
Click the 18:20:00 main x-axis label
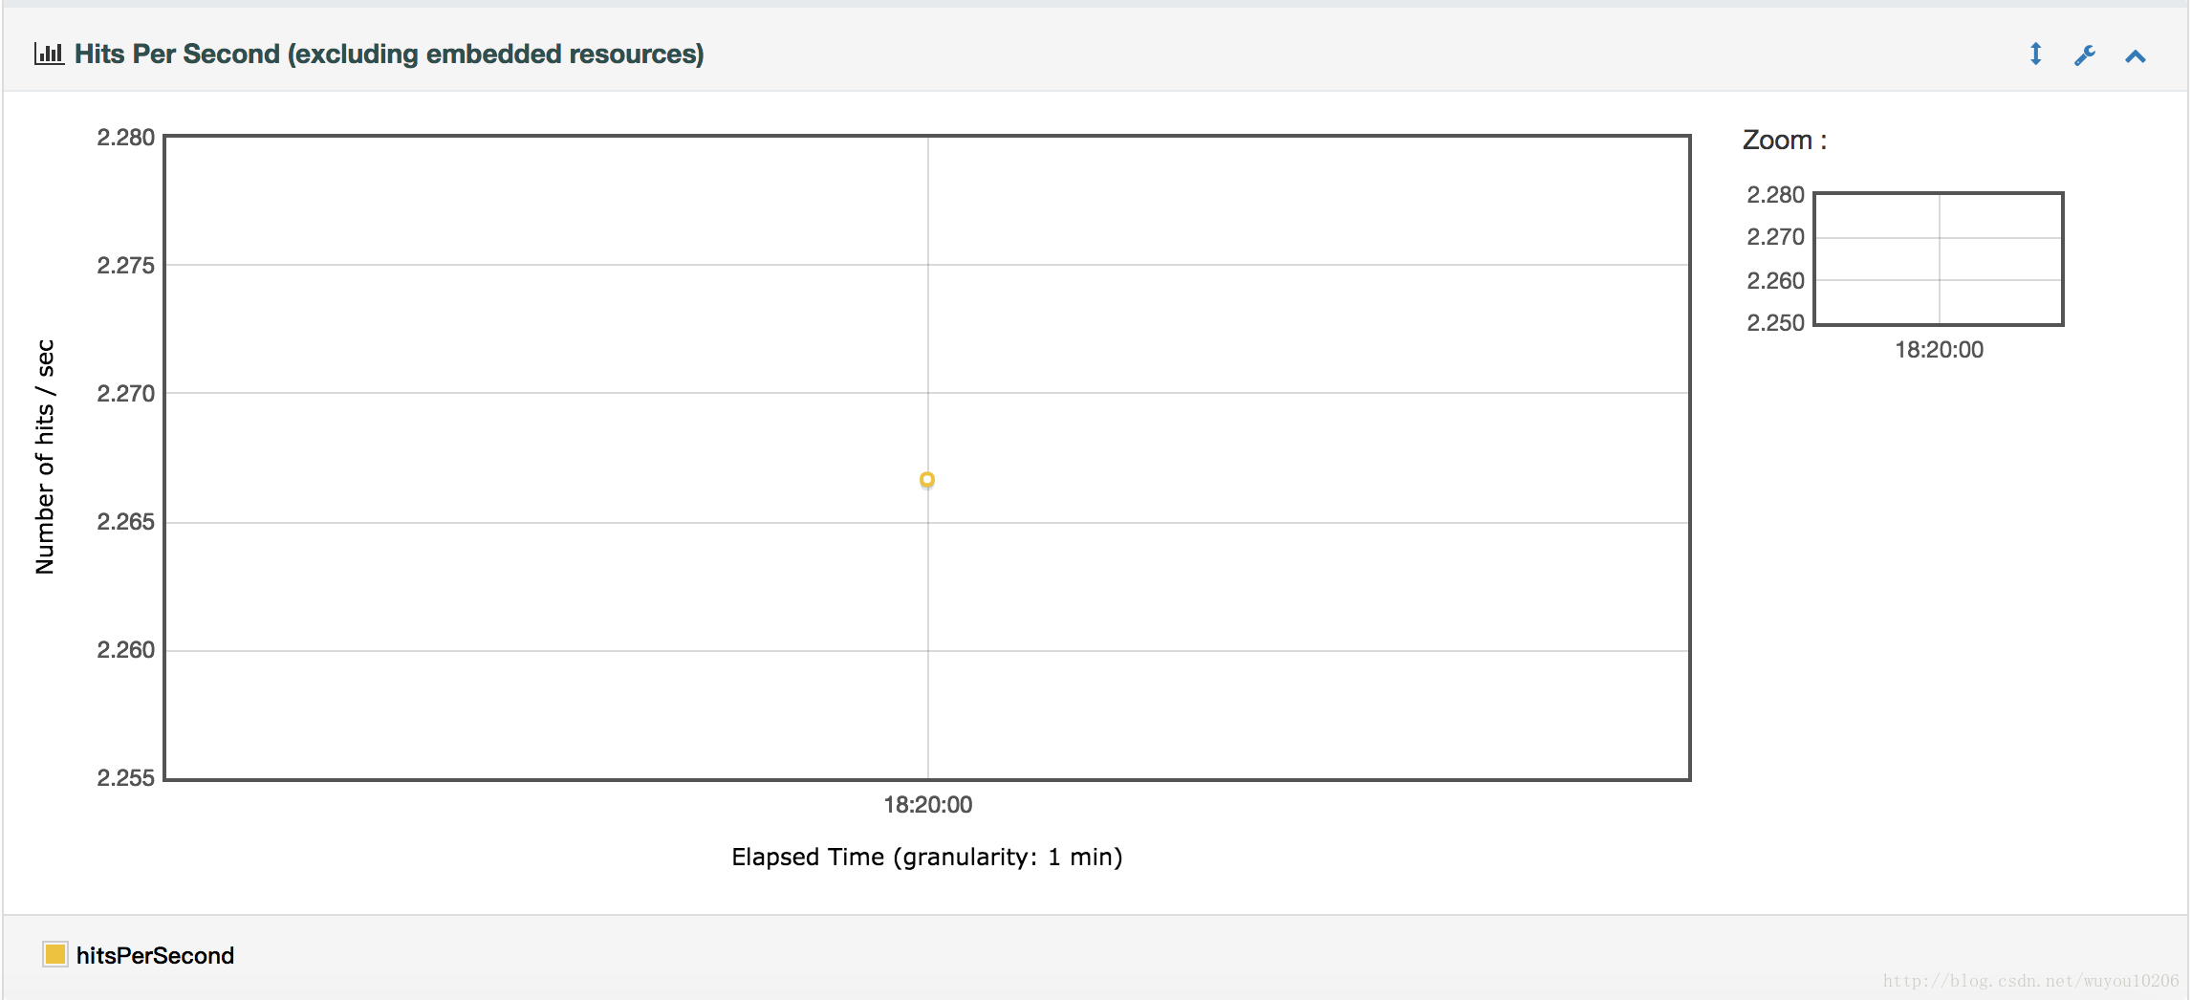(927, 805)
